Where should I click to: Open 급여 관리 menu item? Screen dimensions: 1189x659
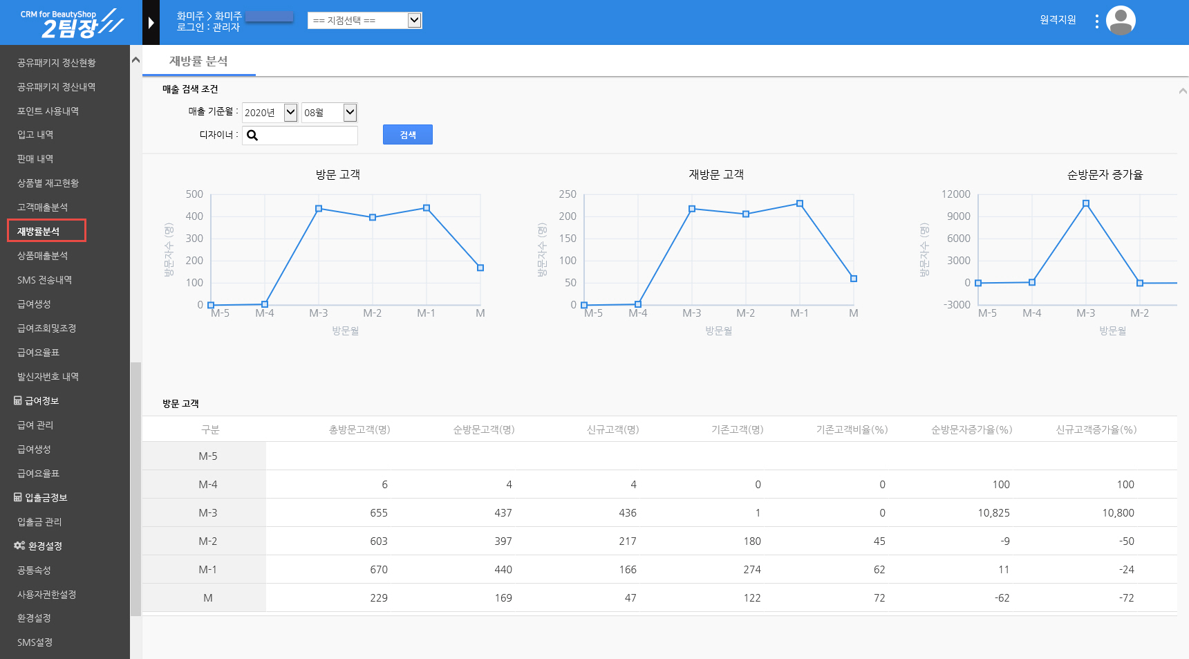(x=35, y=425)
